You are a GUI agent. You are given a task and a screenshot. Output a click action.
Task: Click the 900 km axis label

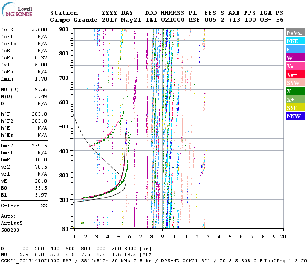pos(64,29)
